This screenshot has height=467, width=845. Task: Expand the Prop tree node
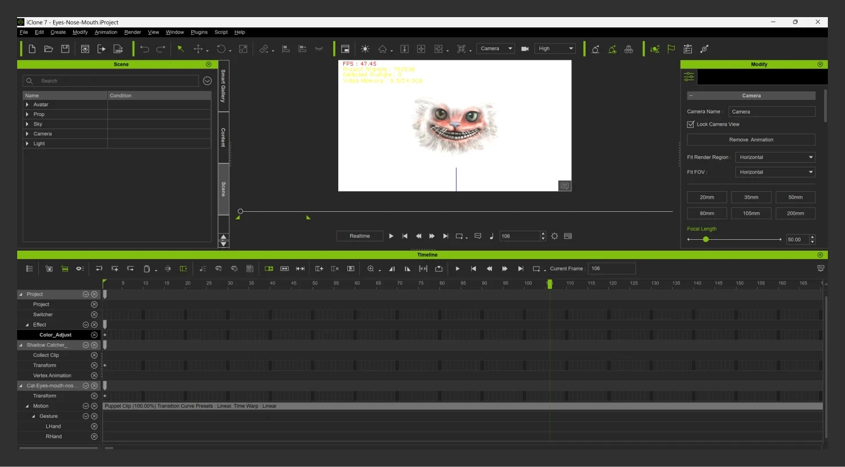point(27,114)
